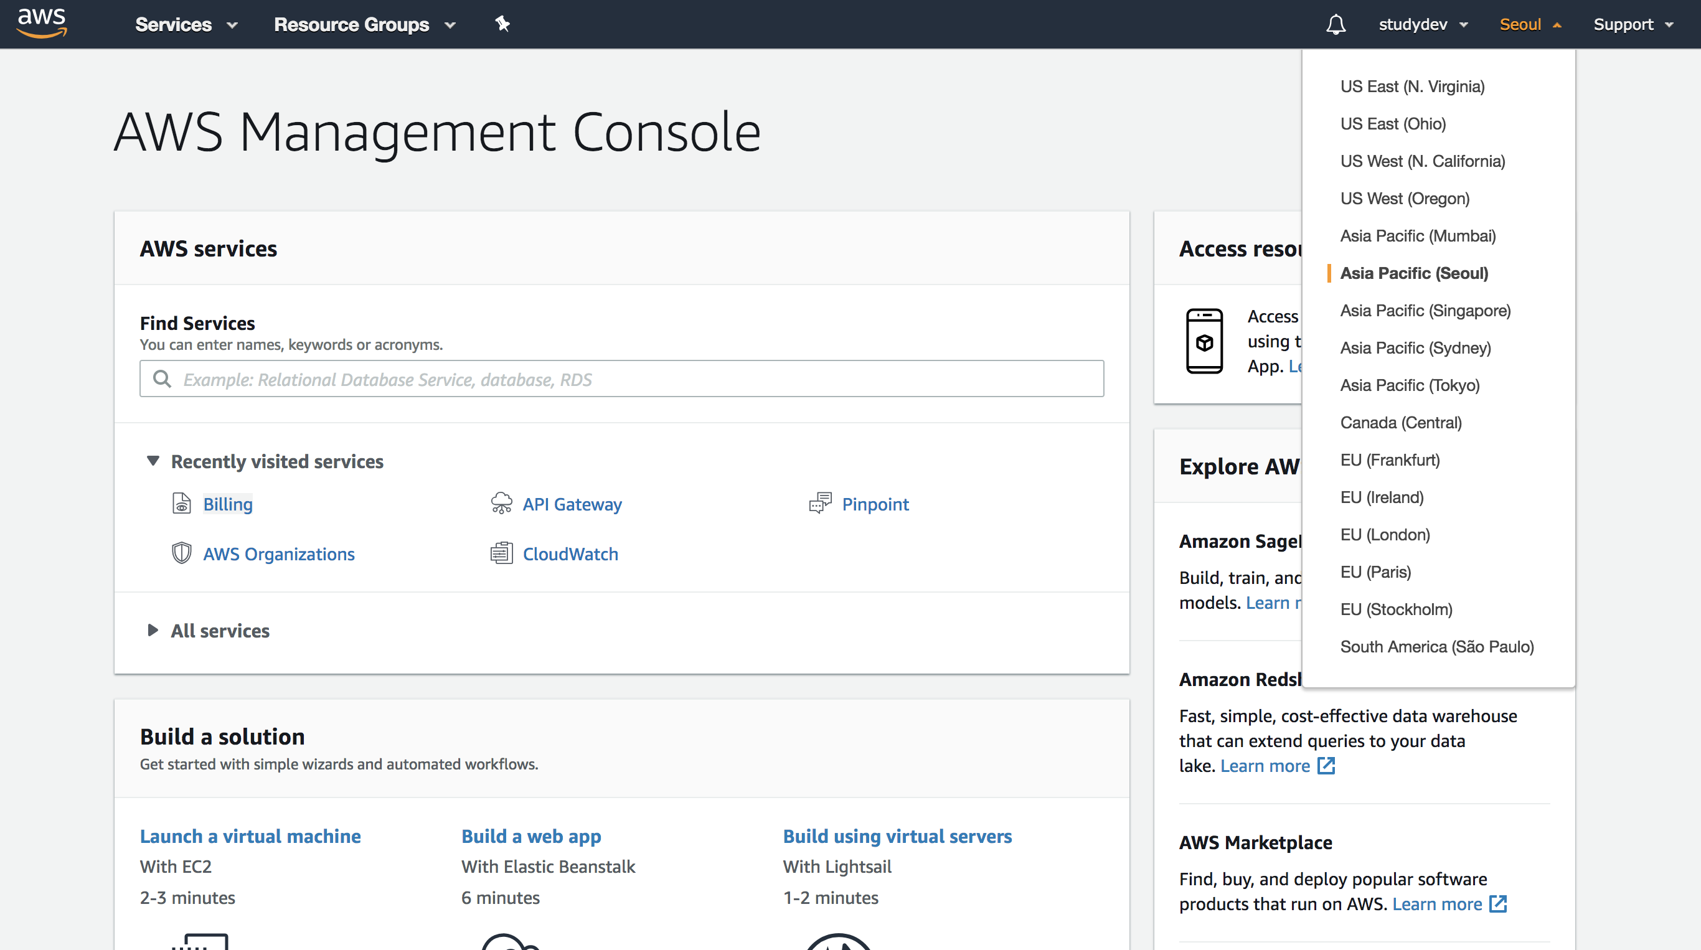Click the 'With EC2' text

click(176, 866)
